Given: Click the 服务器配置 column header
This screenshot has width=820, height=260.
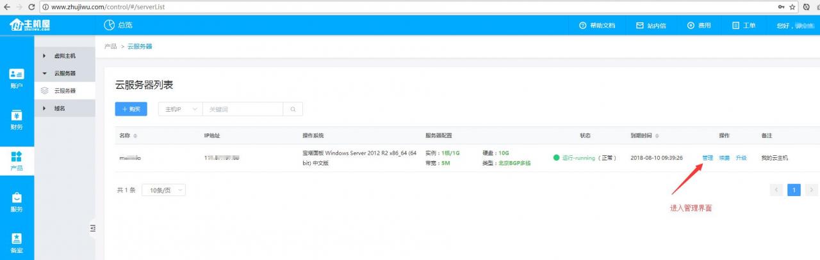Looking at the screenshot, I should [438, 136].
